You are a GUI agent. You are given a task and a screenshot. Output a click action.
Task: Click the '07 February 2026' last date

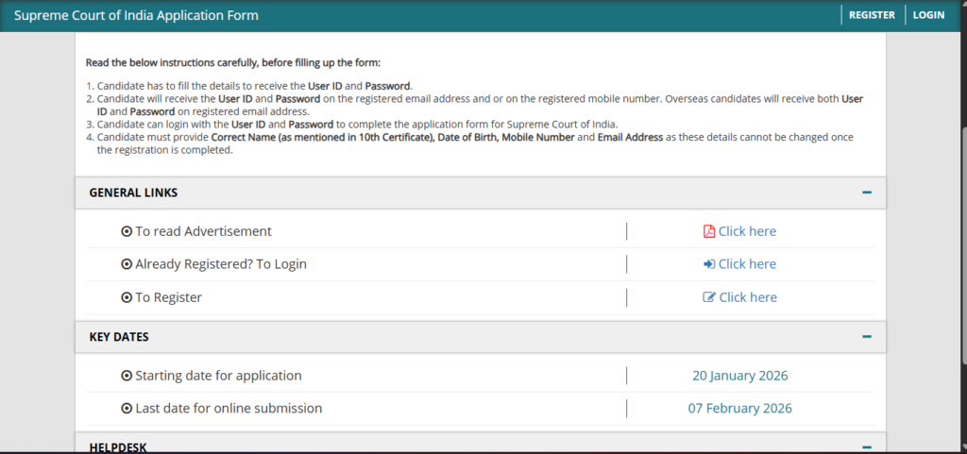(739, 409)
